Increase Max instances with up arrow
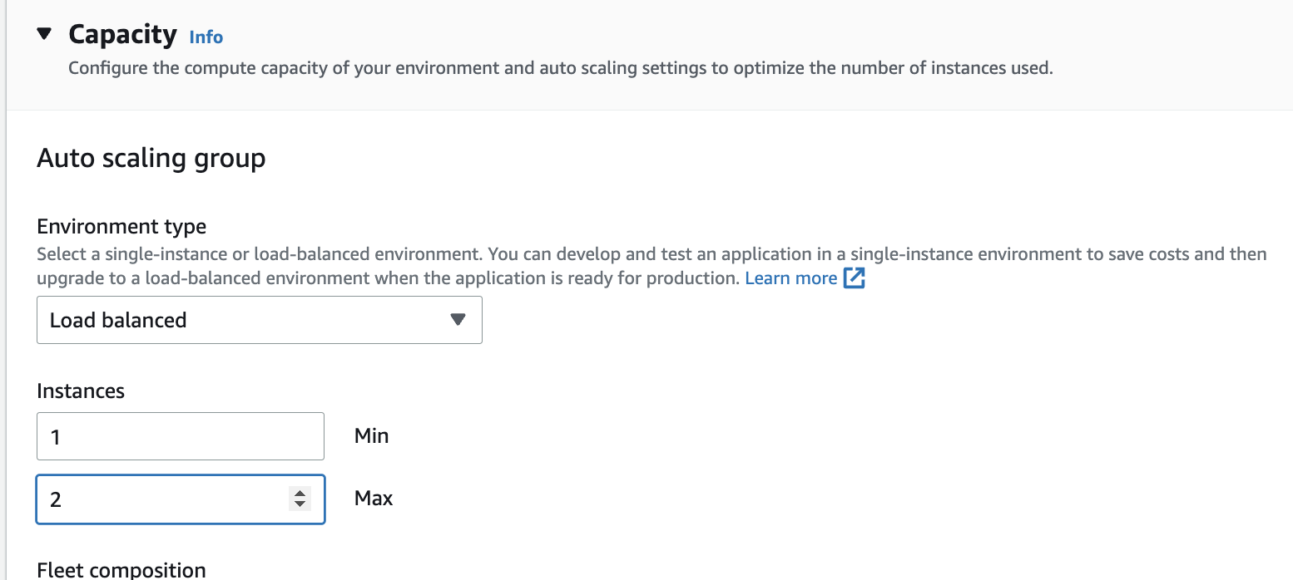Screen dimensions: 1293x580 (300, 493)
